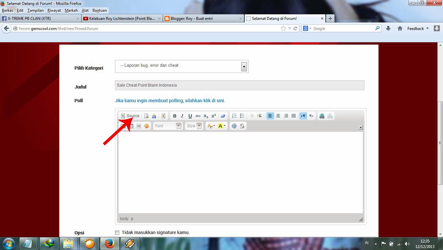Select Center alignment in editor
The height and width of the screenshot is (250, 443).
(278, 116)
